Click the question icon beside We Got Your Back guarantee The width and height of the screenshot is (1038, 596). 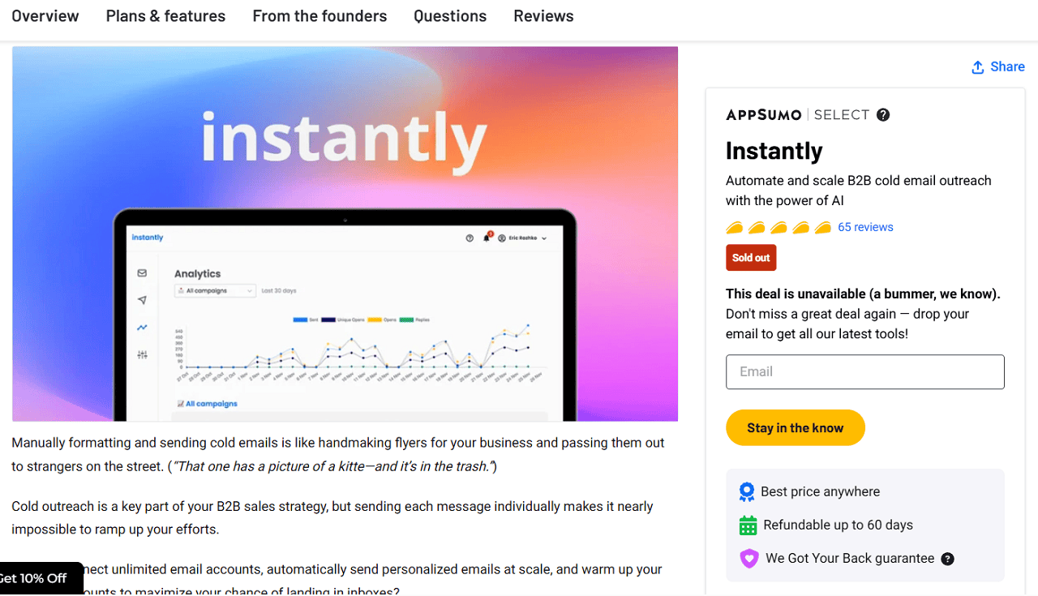click(947, 559)
